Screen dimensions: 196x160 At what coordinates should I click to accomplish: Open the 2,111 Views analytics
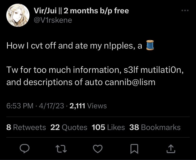[x=88, y=106]
